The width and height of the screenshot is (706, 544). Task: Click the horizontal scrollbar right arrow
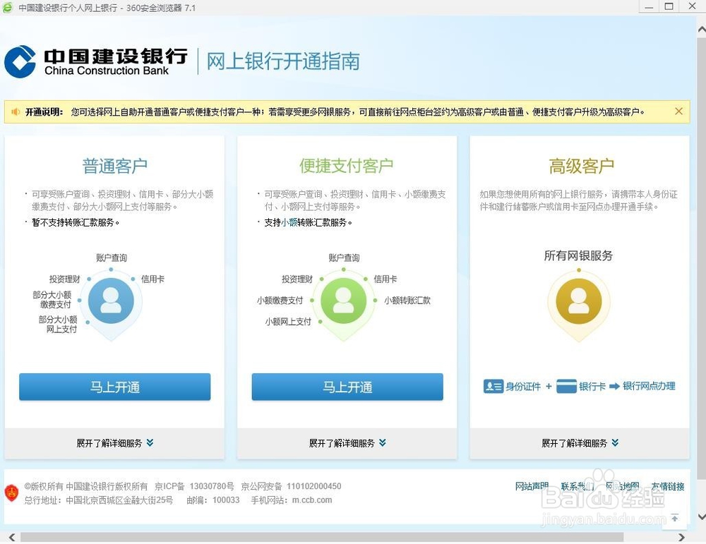[x=682, y=537]
